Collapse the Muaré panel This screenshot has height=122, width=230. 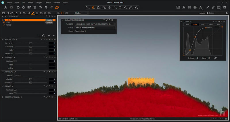tap(3, 86)
